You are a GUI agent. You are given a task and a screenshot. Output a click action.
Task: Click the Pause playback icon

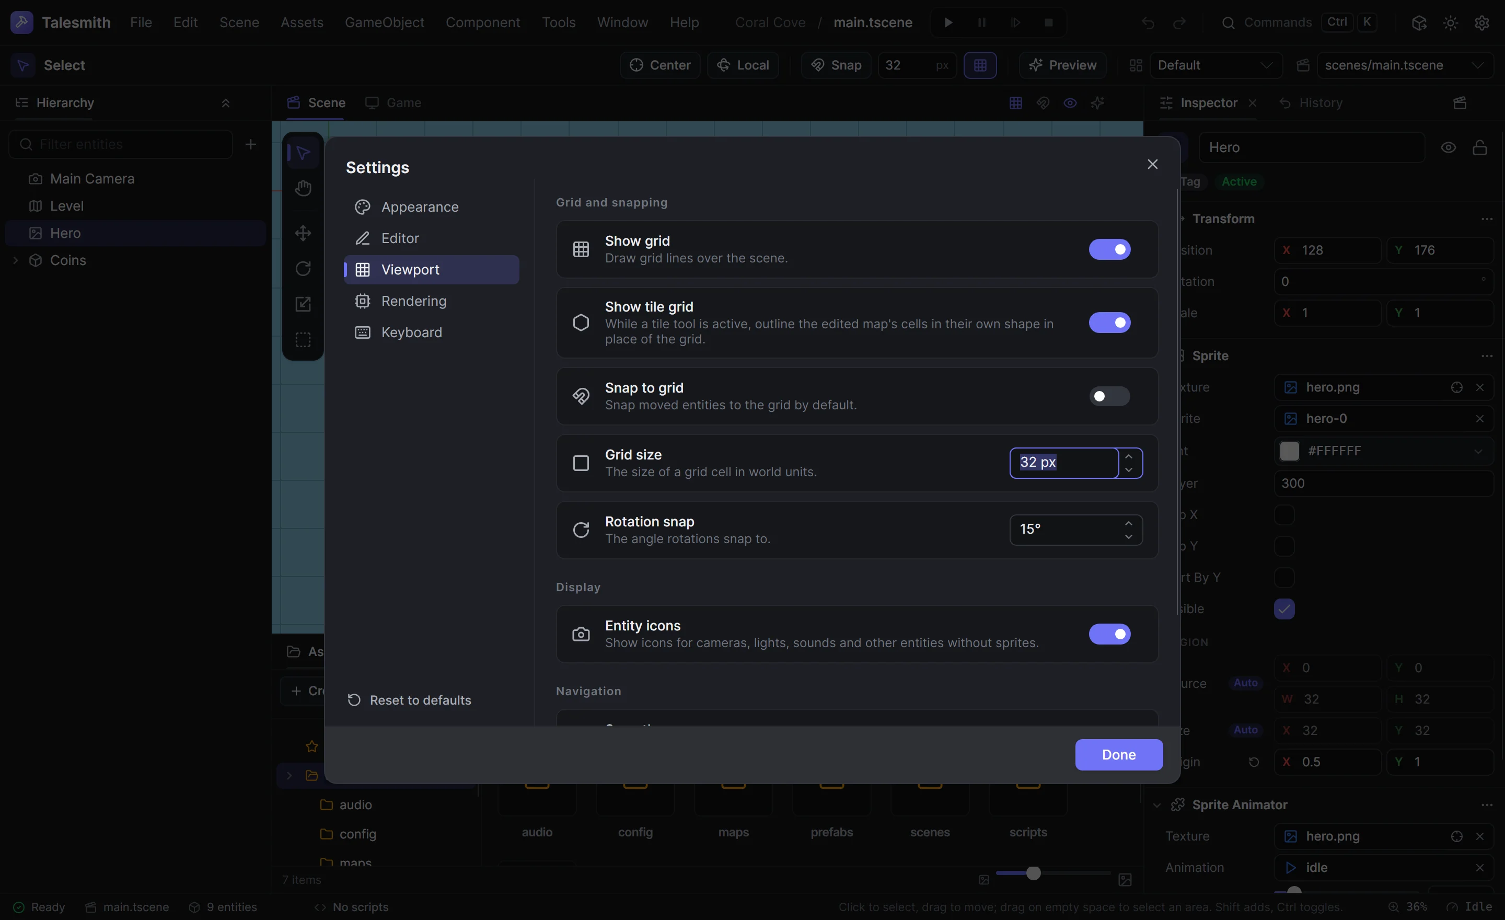(x=981, y=22)
